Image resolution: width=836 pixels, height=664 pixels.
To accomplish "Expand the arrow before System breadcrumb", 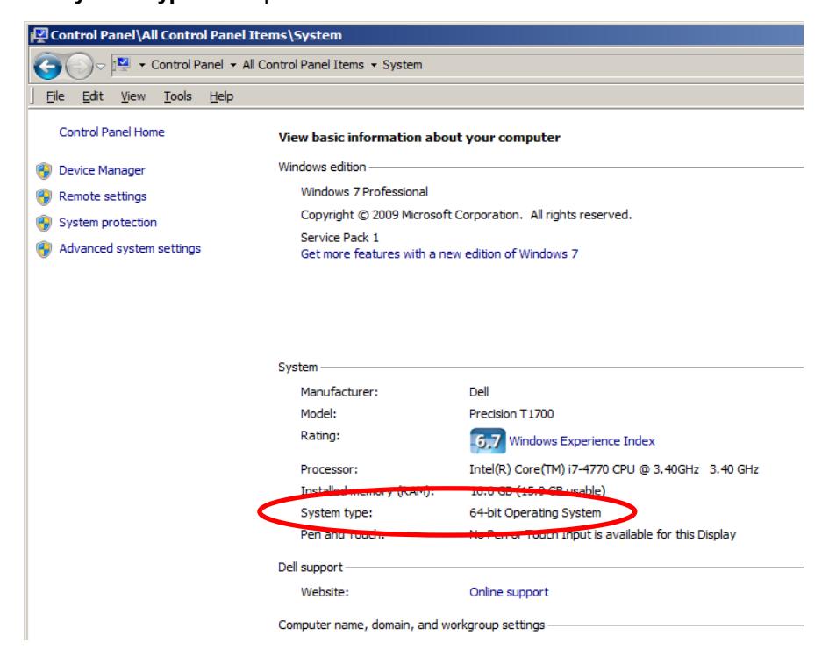I will point(374,65).
